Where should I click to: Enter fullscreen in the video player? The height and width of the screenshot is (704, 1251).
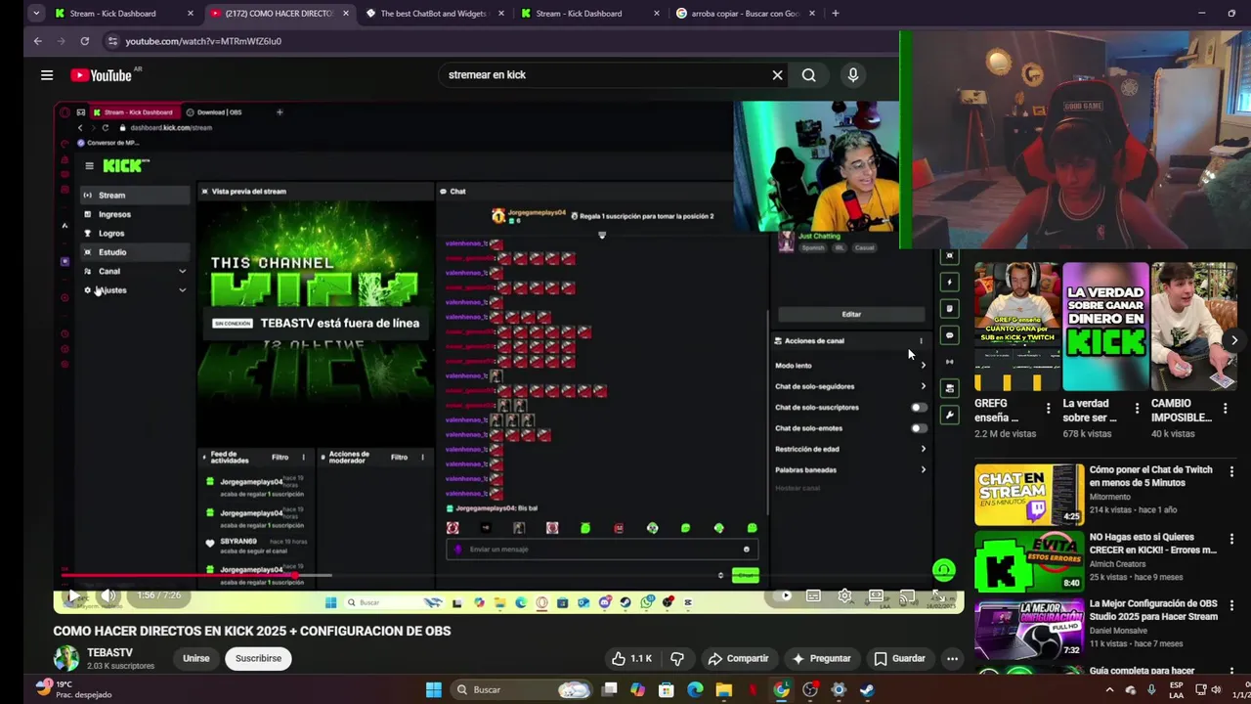coord(937,595)
